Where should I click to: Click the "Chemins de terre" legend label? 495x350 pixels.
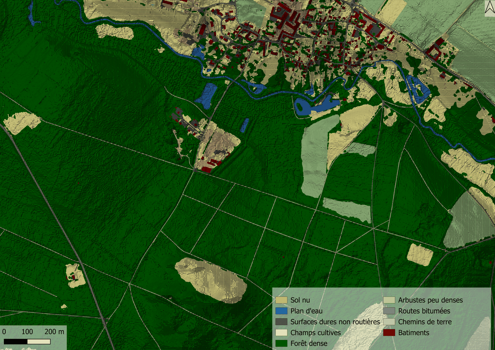[424, 322]
